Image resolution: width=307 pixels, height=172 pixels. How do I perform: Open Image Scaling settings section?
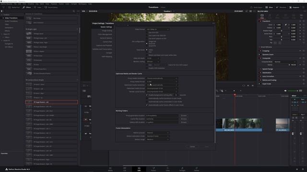tap(107, 31)
